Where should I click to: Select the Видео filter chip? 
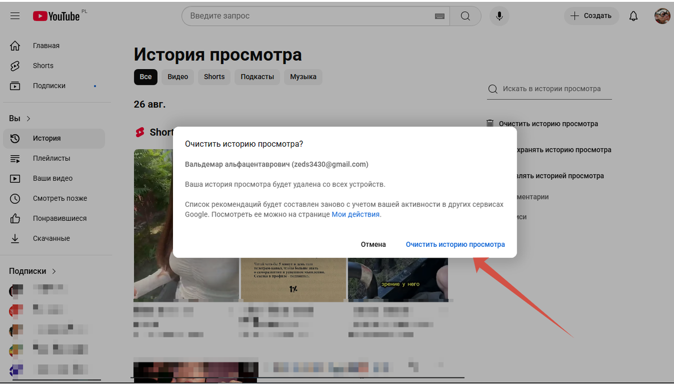click(177, 77)
